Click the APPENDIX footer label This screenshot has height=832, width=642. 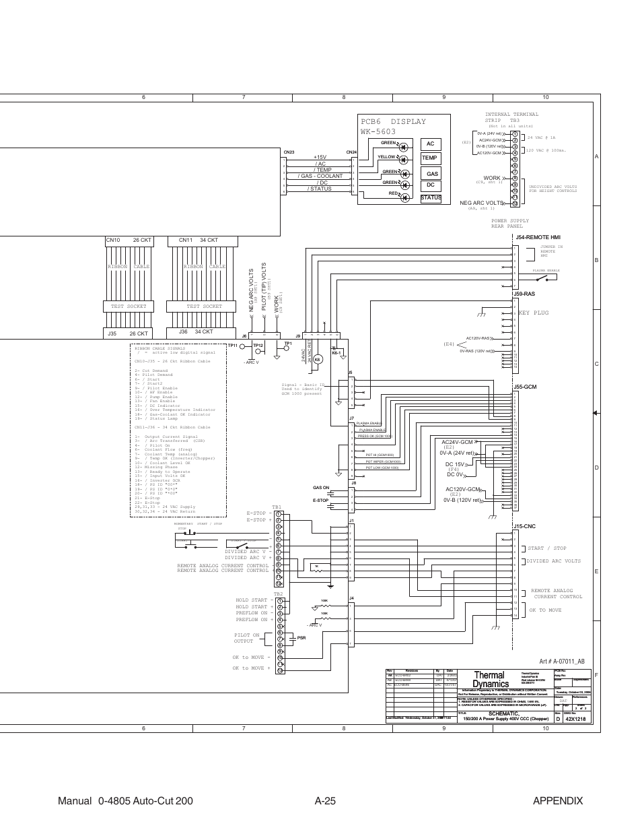coord(557,800)
